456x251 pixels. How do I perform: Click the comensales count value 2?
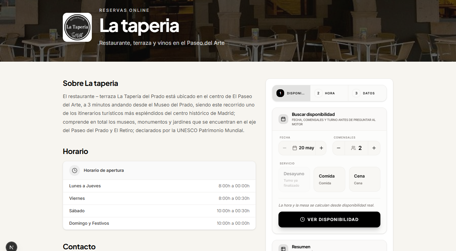(x=360, y=148)
